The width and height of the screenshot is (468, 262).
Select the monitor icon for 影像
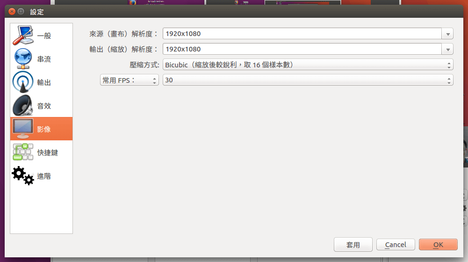pyautogui.click(x=22, y=129)
